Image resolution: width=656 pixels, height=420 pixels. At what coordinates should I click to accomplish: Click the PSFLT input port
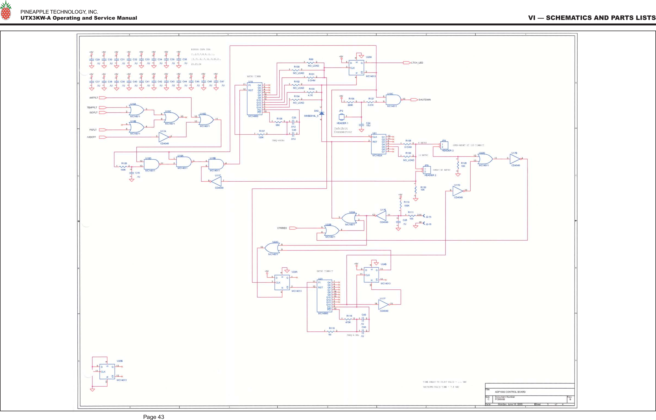pyautogui.click(x=103, y=130)
